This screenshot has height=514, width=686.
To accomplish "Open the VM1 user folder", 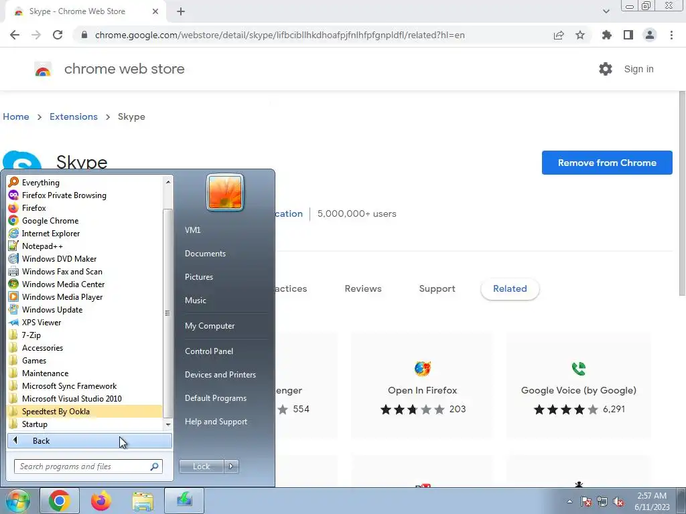I will click(192, 230).
